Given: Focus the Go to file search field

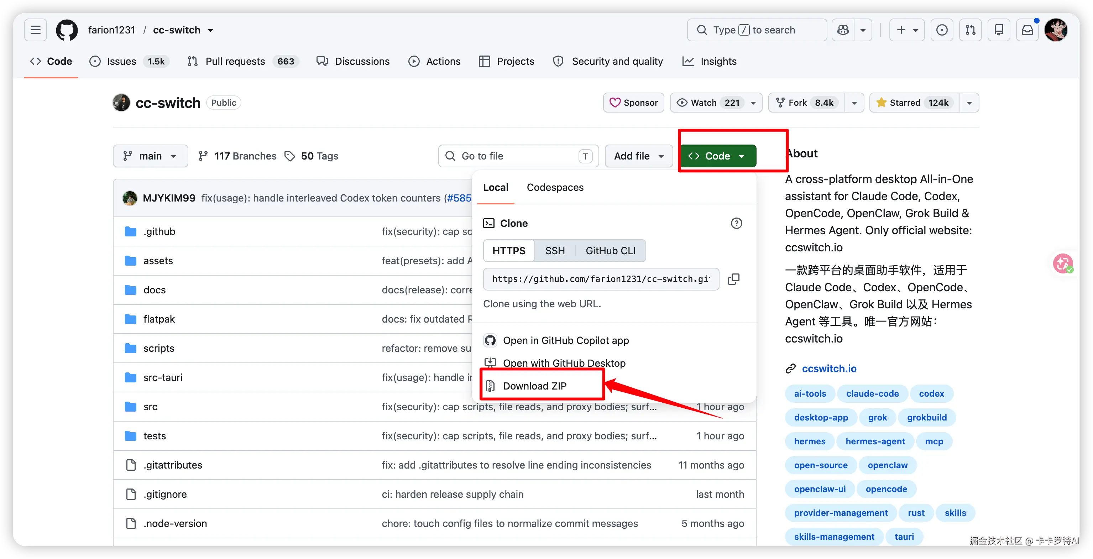Looking at the screenshot, I should [x=518, y=156].
